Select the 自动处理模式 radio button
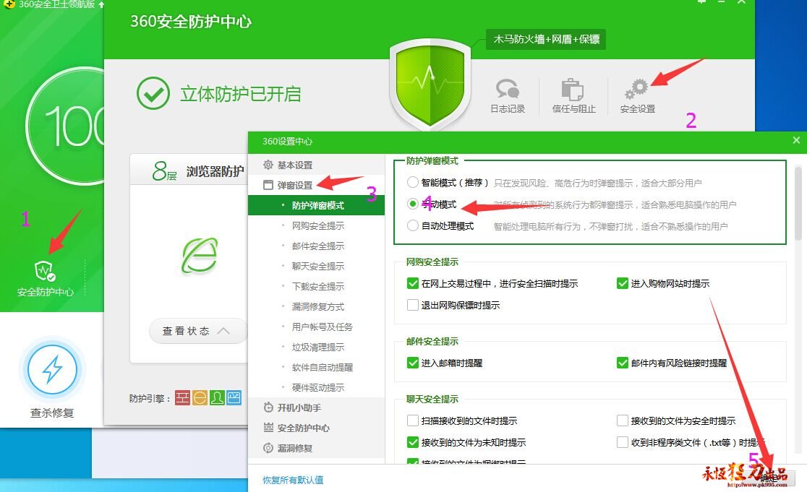Viewport: 807px width, 492px height. coord(413,225)
